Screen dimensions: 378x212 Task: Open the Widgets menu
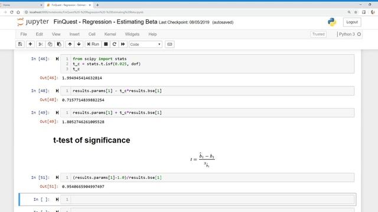tap(132, 34)
